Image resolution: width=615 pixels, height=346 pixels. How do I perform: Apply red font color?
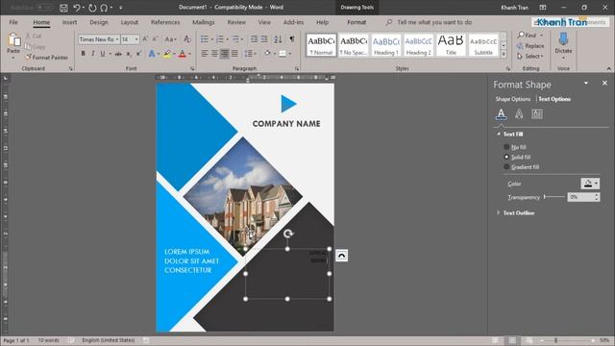[182, 54]
